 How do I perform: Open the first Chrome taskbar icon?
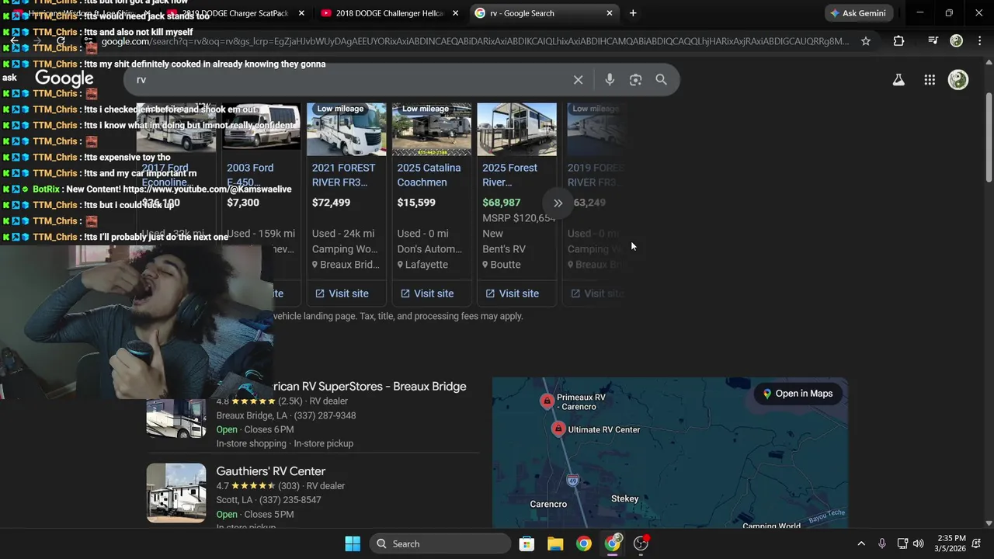tap(584, 543)
